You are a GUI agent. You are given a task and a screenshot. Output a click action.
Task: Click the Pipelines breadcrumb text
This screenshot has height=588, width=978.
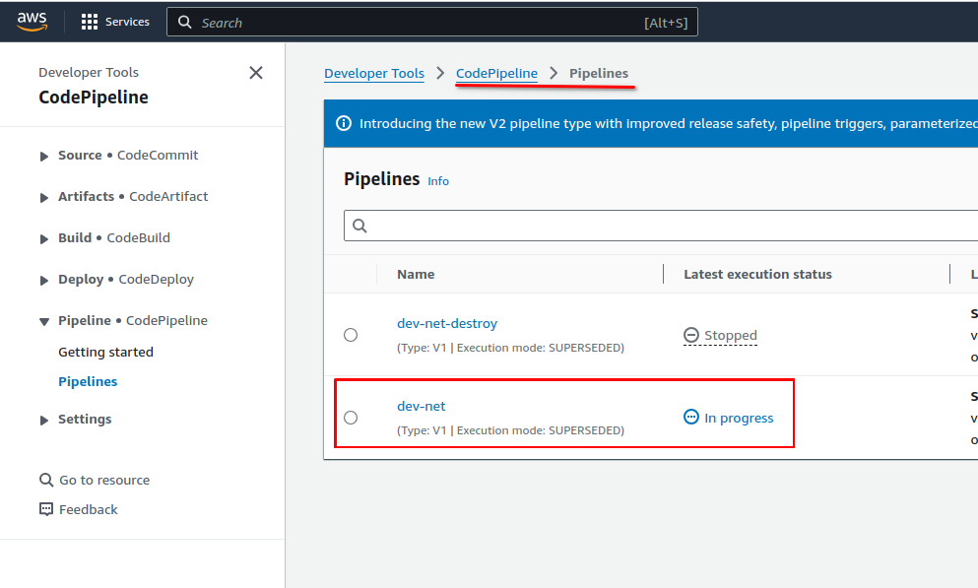(599, 74)
